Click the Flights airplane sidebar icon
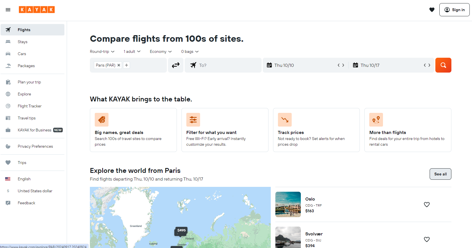 pyautogui.click(x=8, y=30)
